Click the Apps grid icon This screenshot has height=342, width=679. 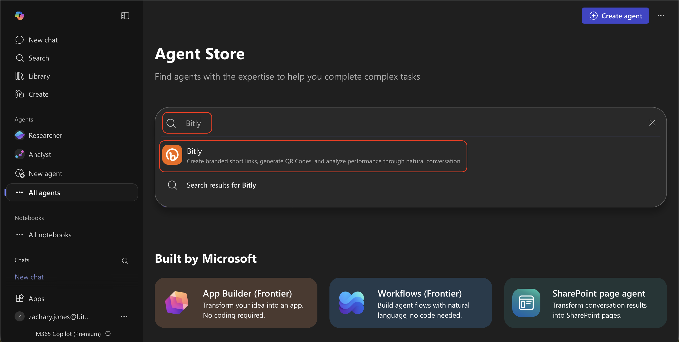[20, 299]
